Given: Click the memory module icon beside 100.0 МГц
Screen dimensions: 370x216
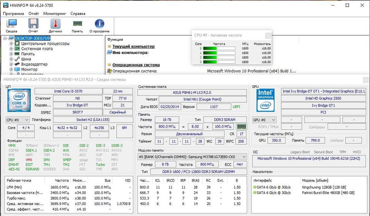Looking at the screenshot, I should (x=241, y=126).
